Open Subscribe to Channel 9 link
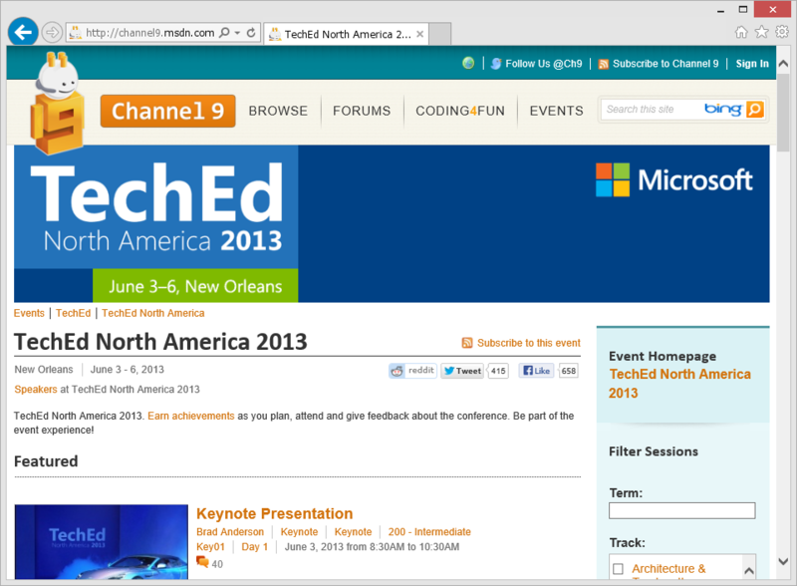 pos(665,64)
